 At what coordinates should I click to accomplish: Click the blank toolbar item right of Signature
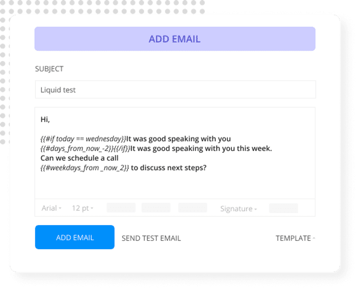pos(283,208)
